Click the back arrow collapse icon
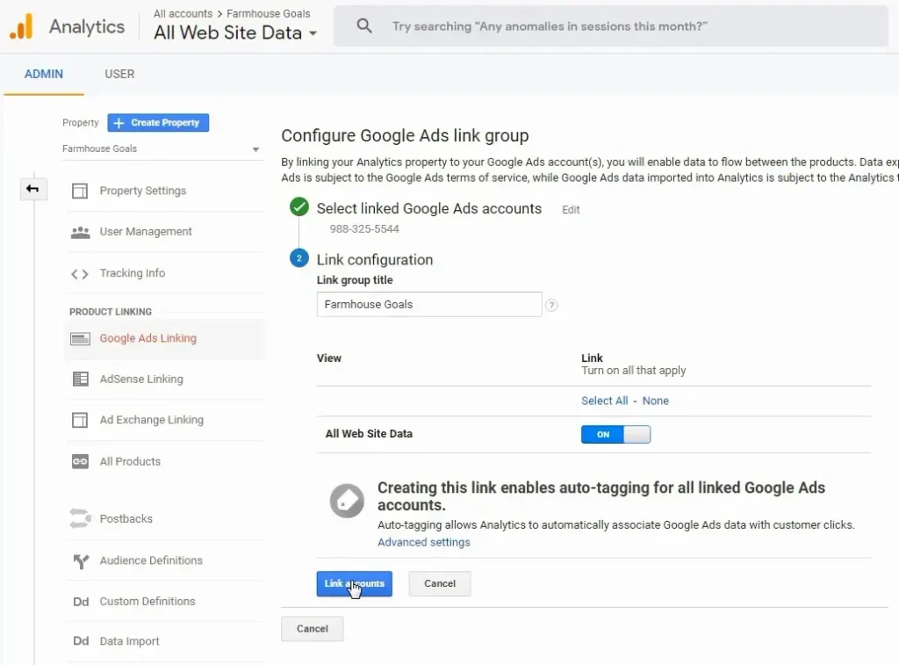 pyautogui.click(x=32, y=189)
